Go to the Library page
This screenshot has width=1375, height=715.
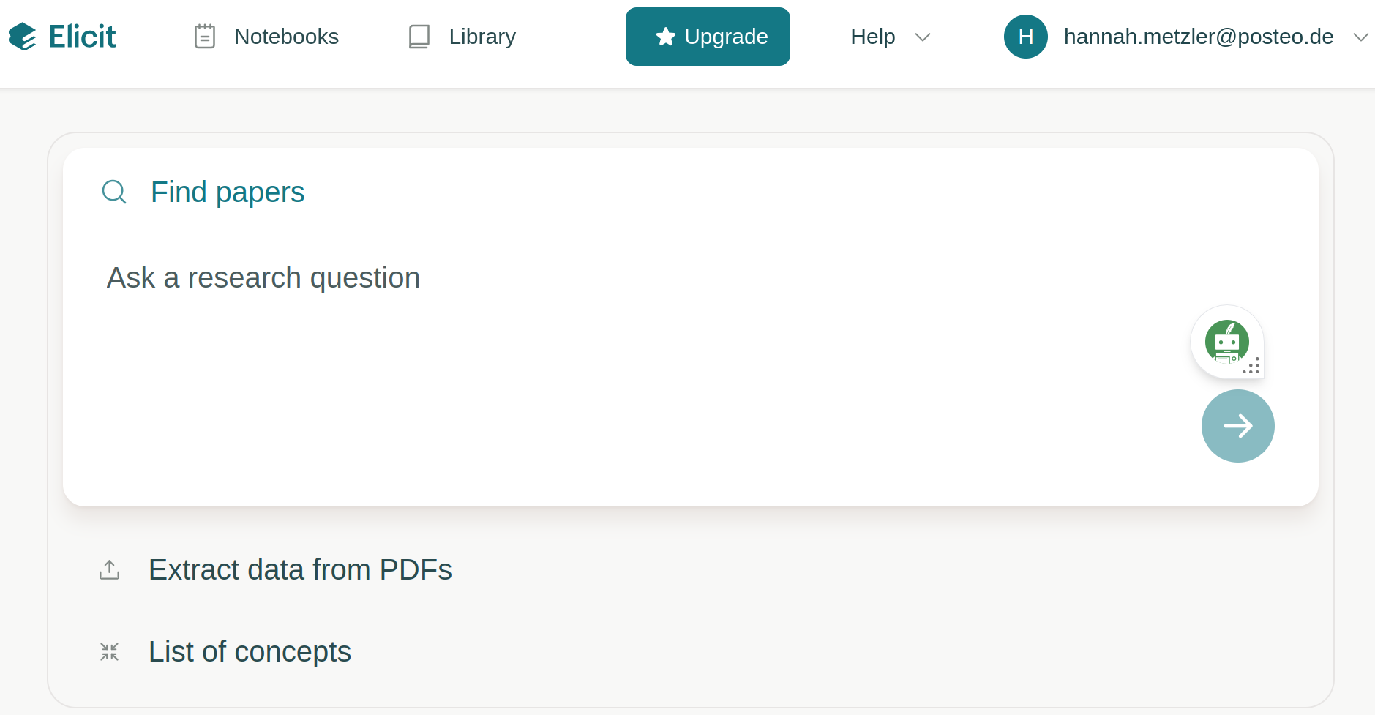click(482, 37)
